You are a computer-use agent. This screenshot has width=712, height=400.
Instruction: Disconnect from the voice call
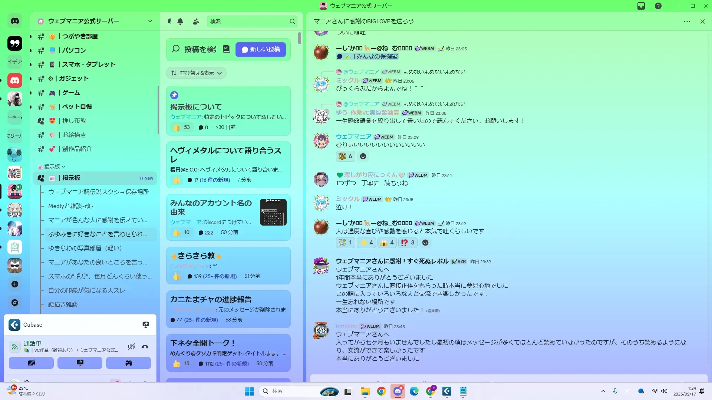(x=145, y=347)
